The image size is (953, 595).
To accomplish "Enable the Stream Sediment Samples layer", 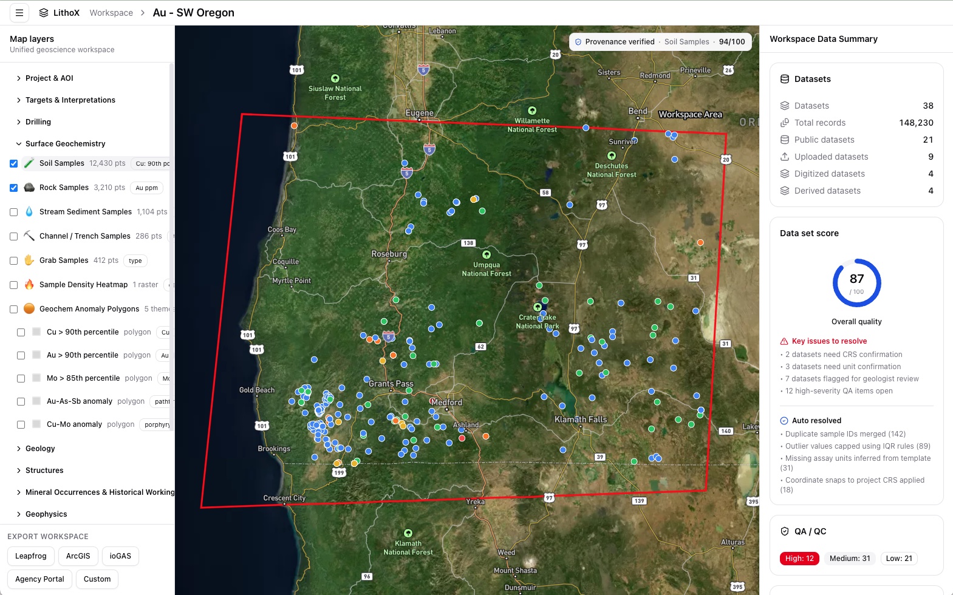I will coord(13,212).
